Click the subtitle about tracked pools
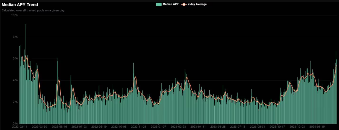Image resolution: width=339 pixels, height=130 pixels. (x=33, y=10)
